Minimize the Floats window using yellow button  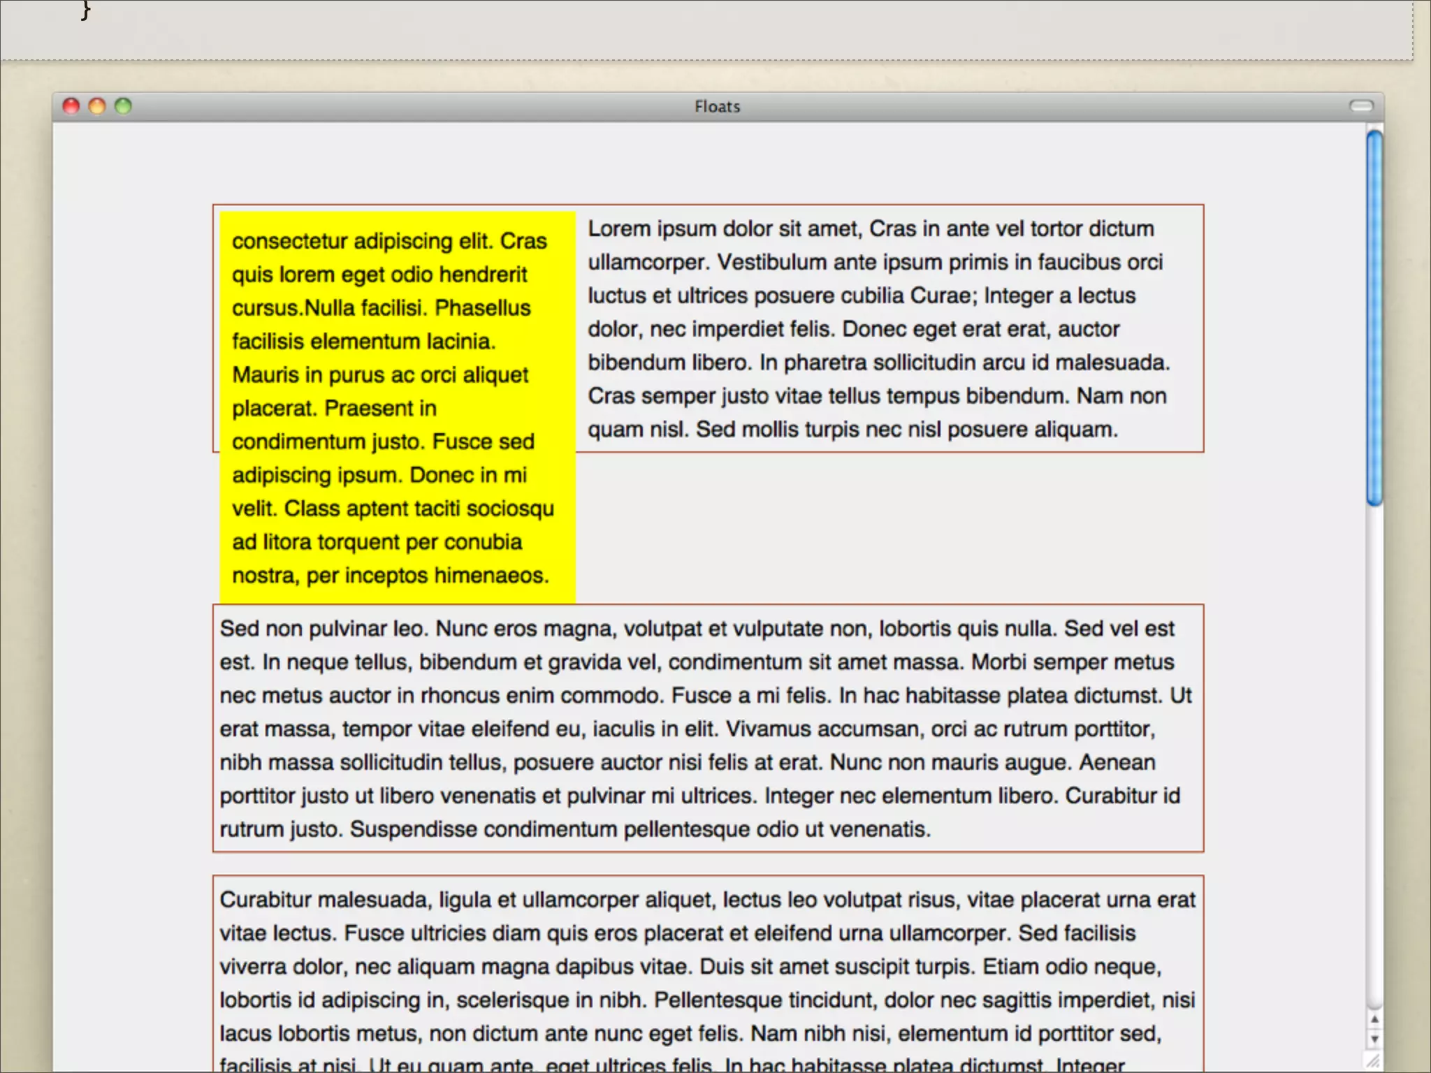click(x=97, y=106)
